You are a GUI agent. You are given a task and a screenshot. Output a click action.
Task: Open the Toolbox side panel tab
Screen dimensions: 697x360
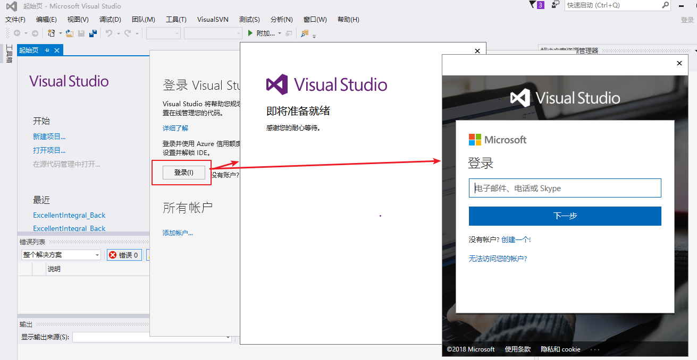coord(9,54)
